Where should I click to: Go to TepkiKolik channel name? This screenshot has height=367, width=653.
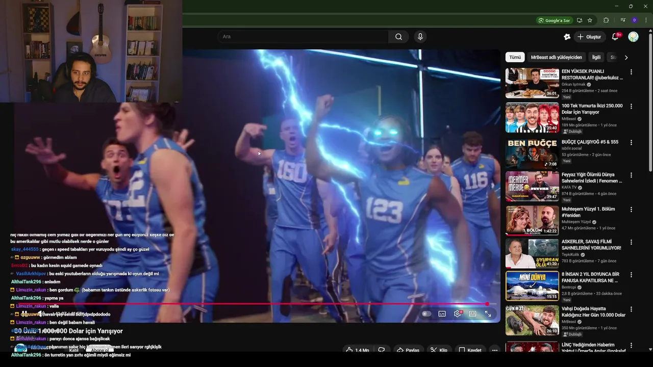pos(571,254)
